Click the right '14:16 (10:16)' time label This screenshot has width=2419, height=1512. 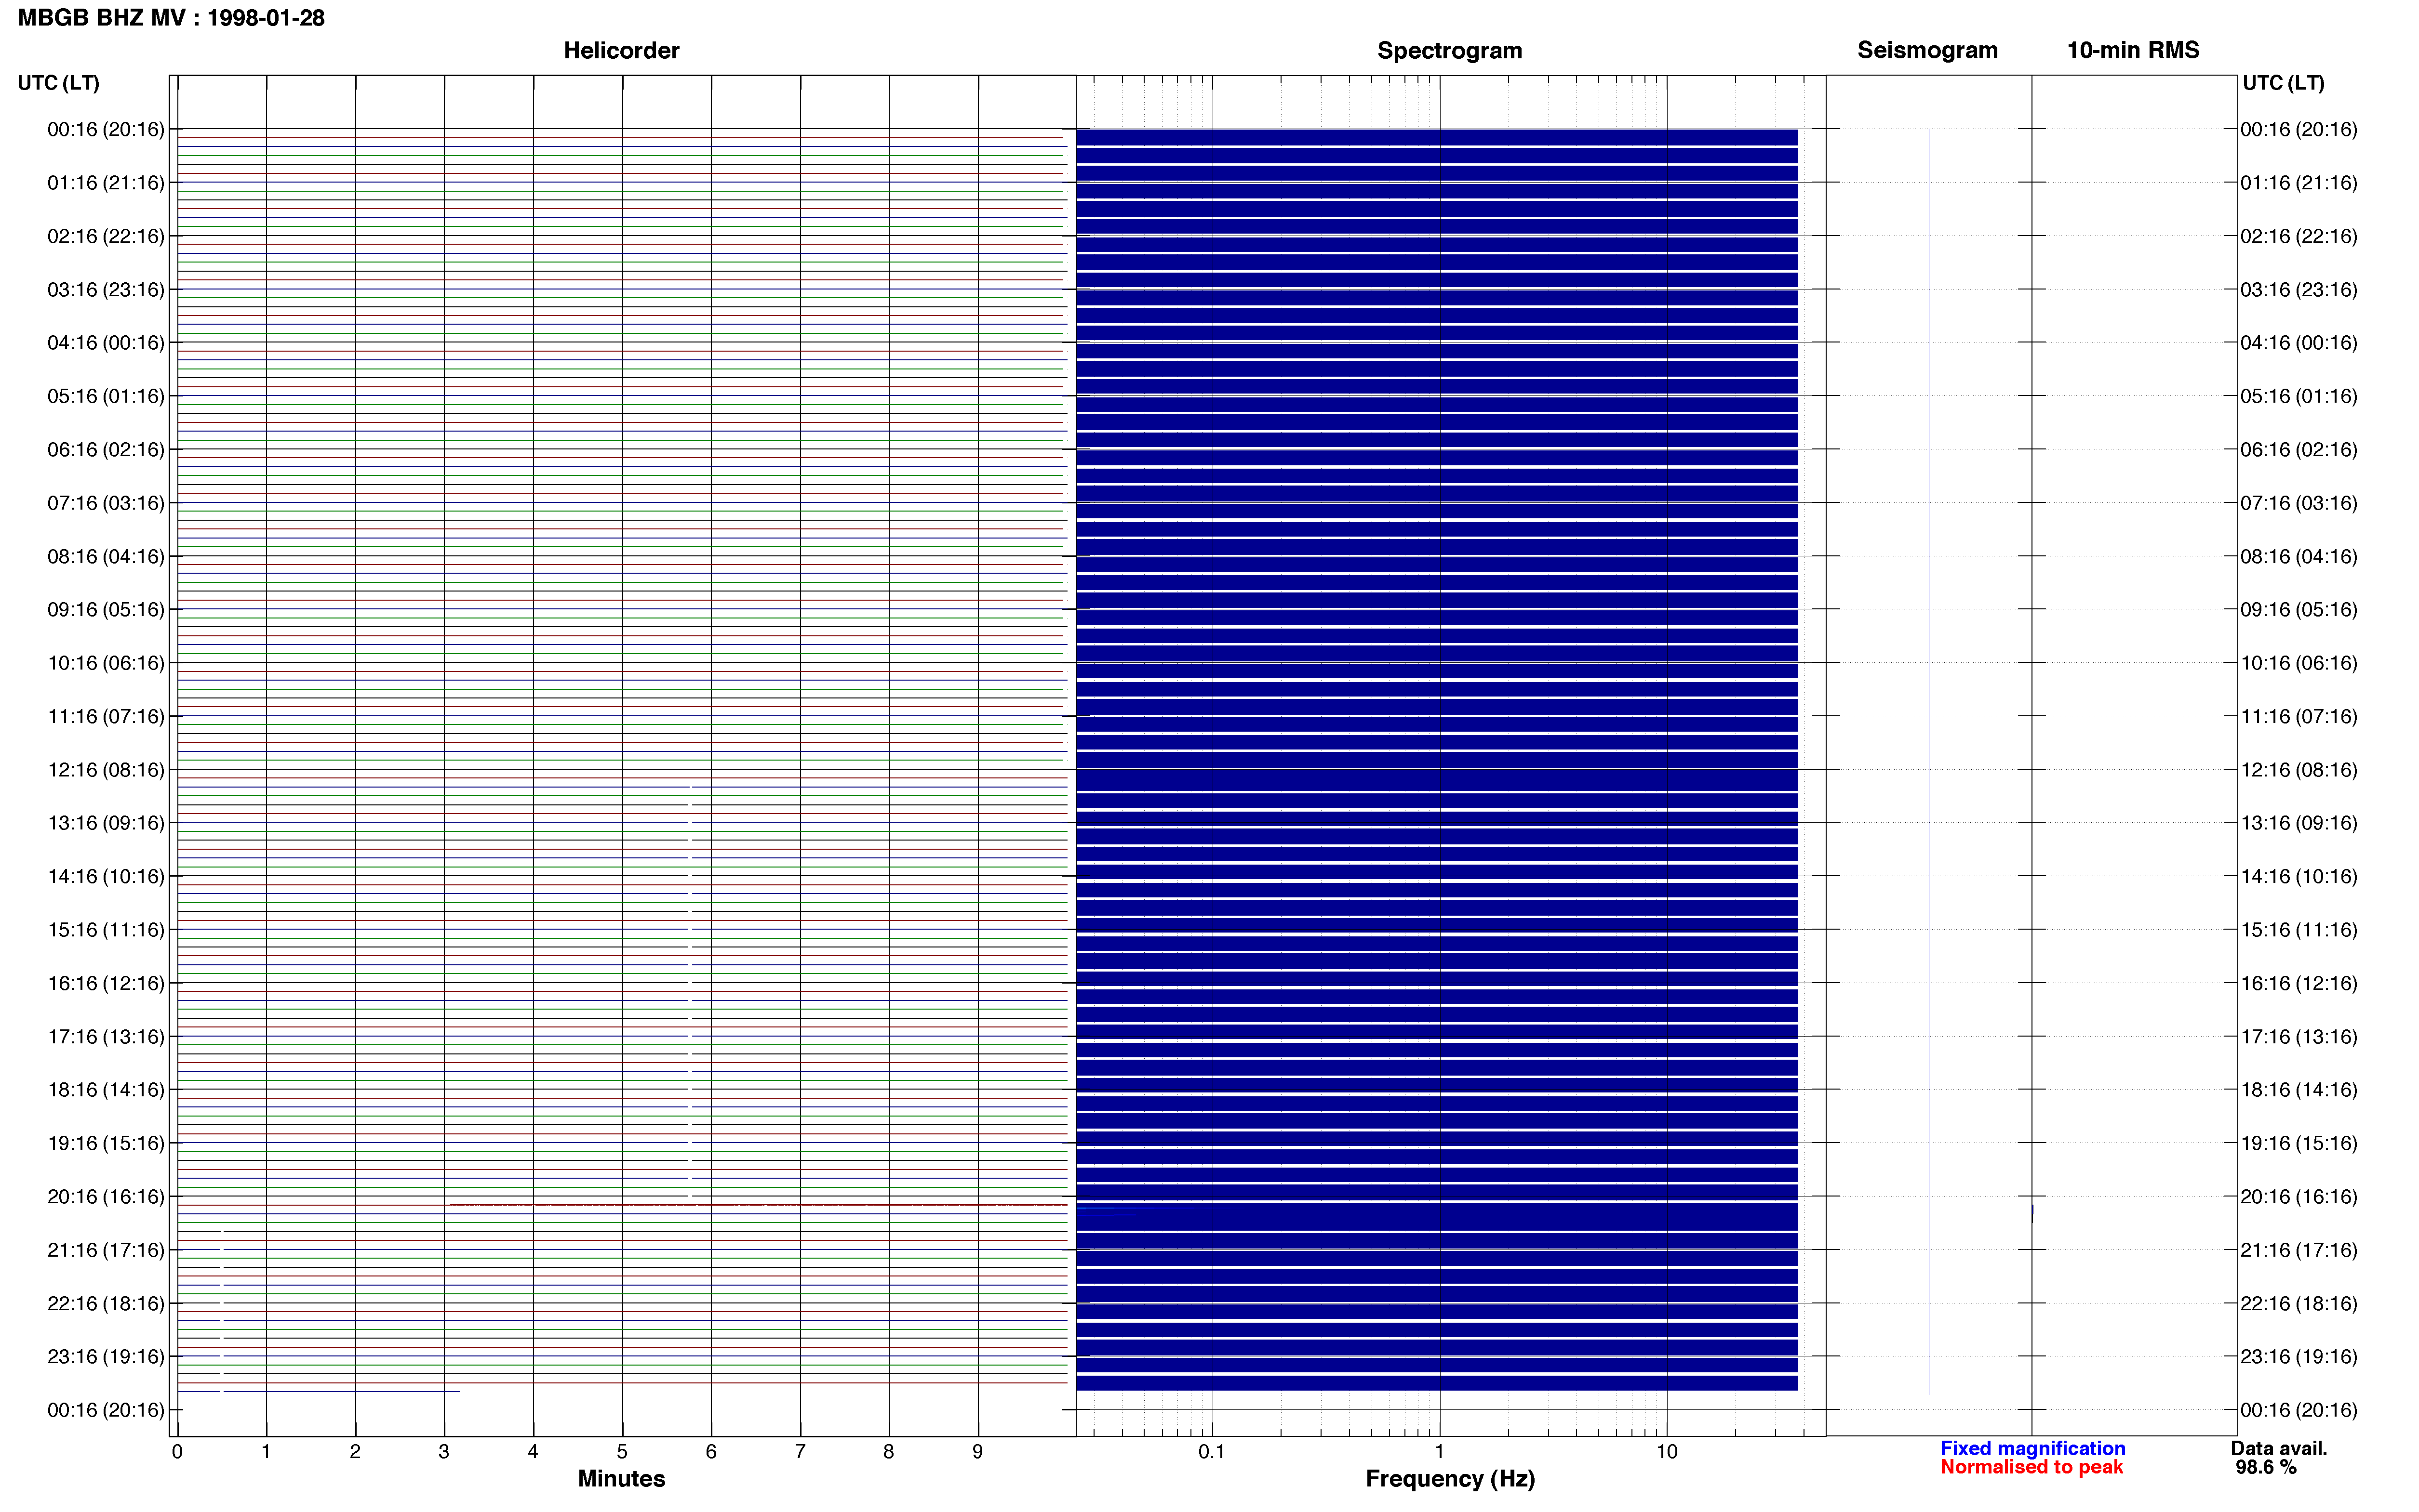click(2298, 876)
